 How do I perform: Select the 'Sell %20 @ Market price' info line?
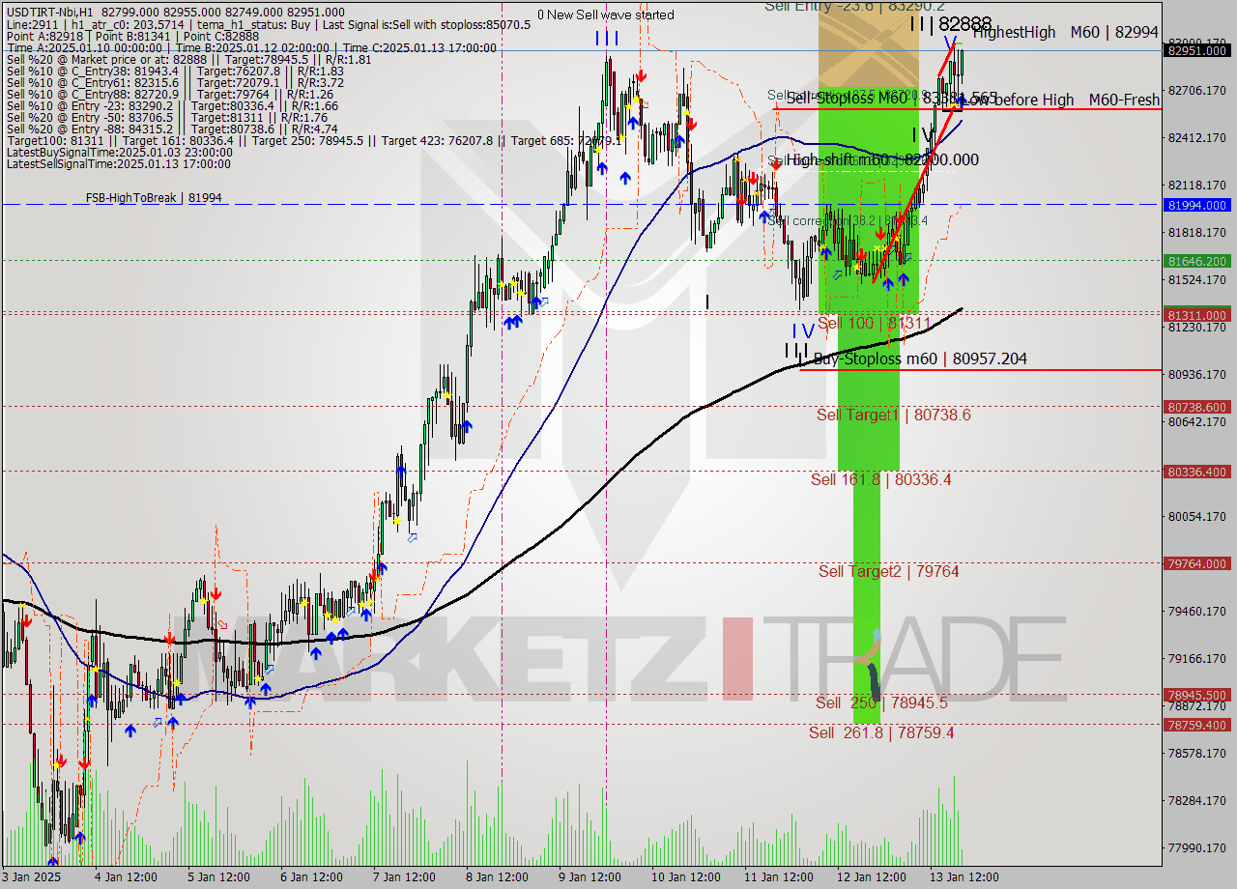point(188,59)
